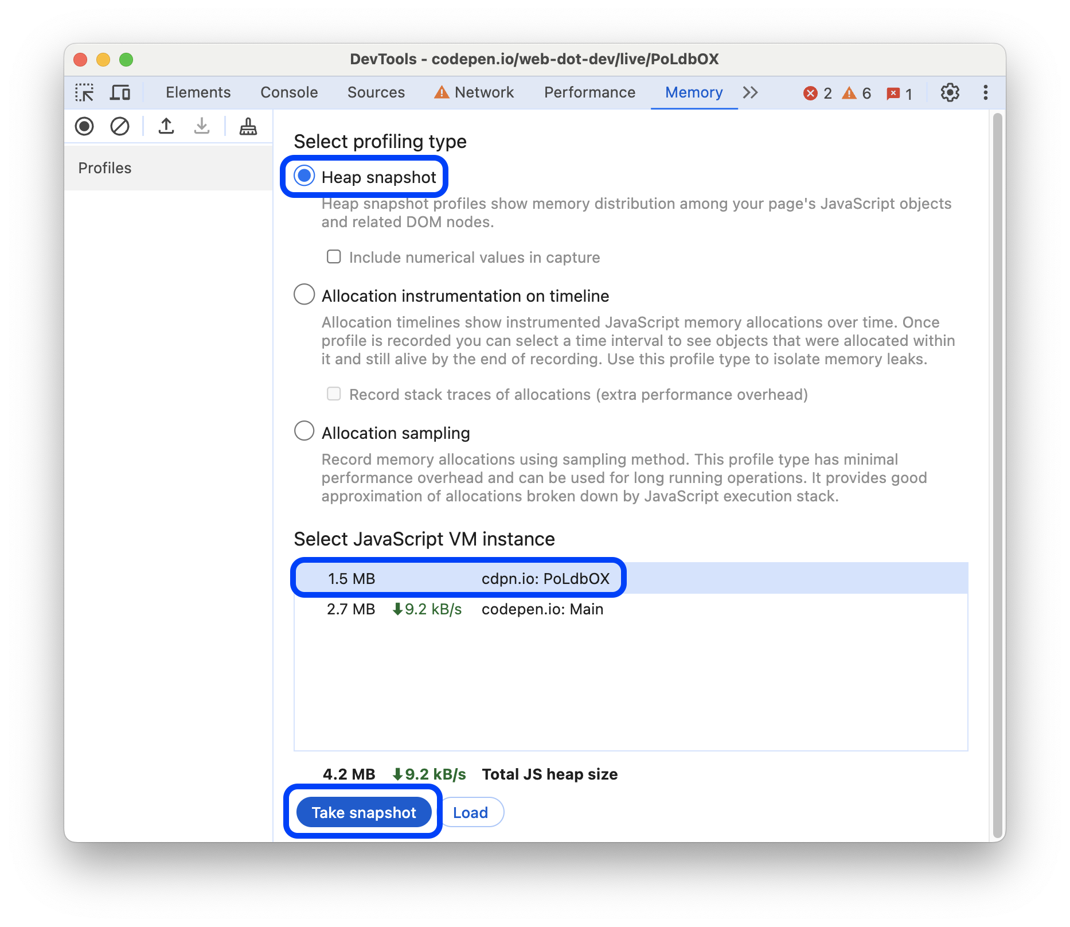Expand hidden panels with the chevron arrows
Viewport: 1070px width, 927px height.
[750, 92]
